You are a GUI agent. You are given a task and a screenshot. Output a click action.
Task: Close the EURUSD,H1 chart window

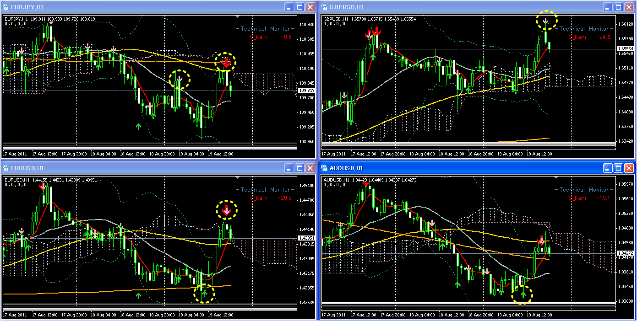click(310, 168)
